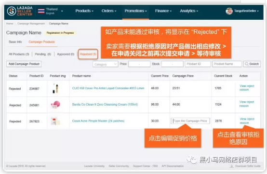This screenshot has height=174, width=267.
Task: Click the Add Campaign Product button
Action: click(24, 64)
